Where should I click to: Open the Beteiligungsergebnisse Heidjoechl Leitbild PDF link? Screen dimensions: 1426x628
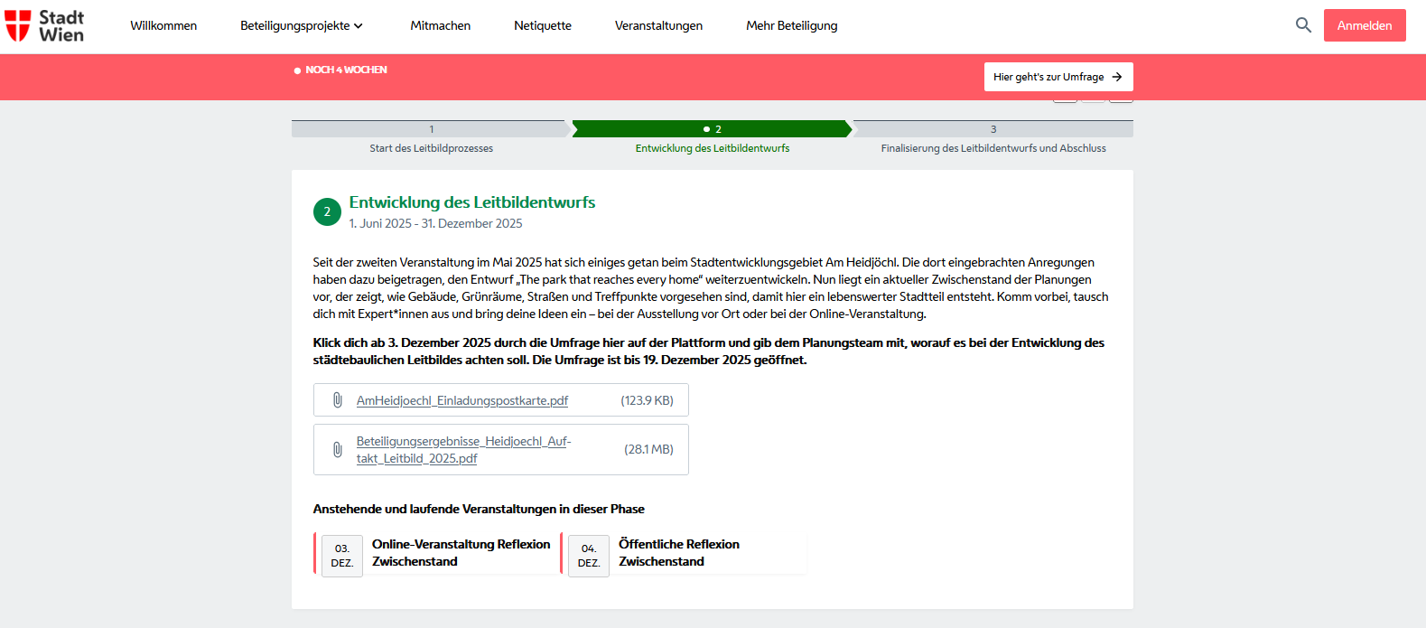[x=463, y=450]
